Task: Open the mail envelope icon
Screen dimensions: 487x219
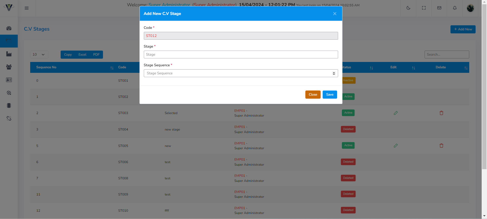Action: [x=439, y=8]
